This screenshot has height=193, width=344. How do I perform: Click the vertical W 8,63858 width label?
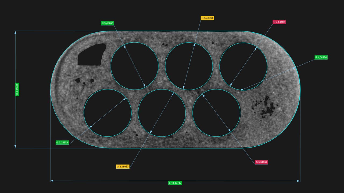pyautogui.click(x=17, y=90)
